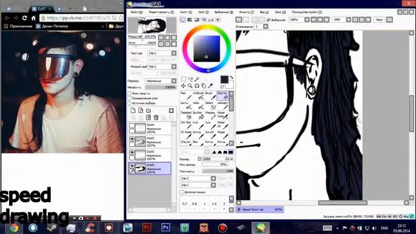The width and height of the screenshot is (416, 234).
Task: Select the Crayon tool
Action: point(186,143)
